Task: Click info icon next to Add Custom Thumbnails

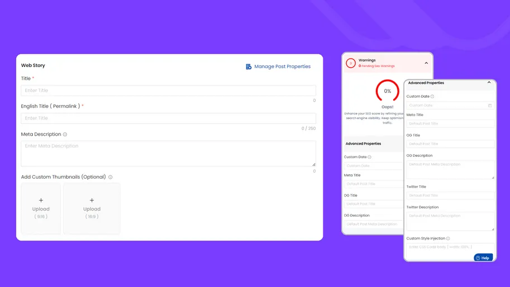Action: pos(110,177)
